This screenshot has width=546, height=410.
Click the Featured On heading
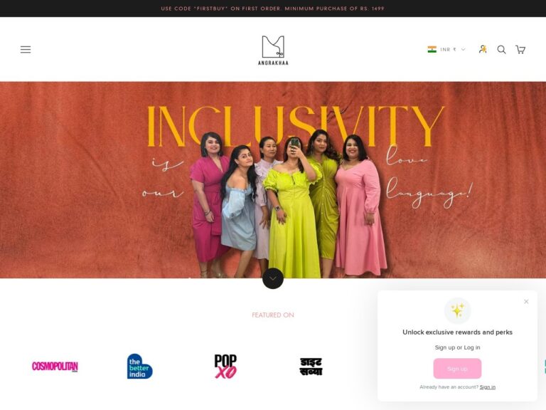tap(273, 315)
